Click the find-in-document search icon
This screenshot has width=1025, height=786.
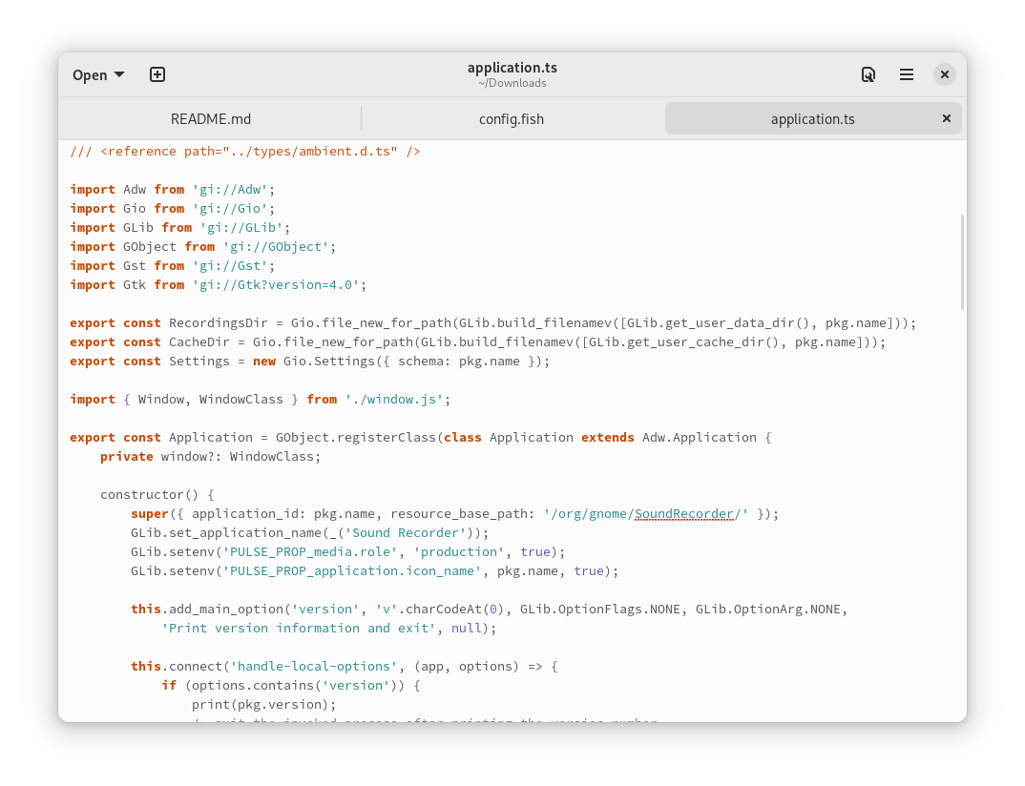coord(868,74)
